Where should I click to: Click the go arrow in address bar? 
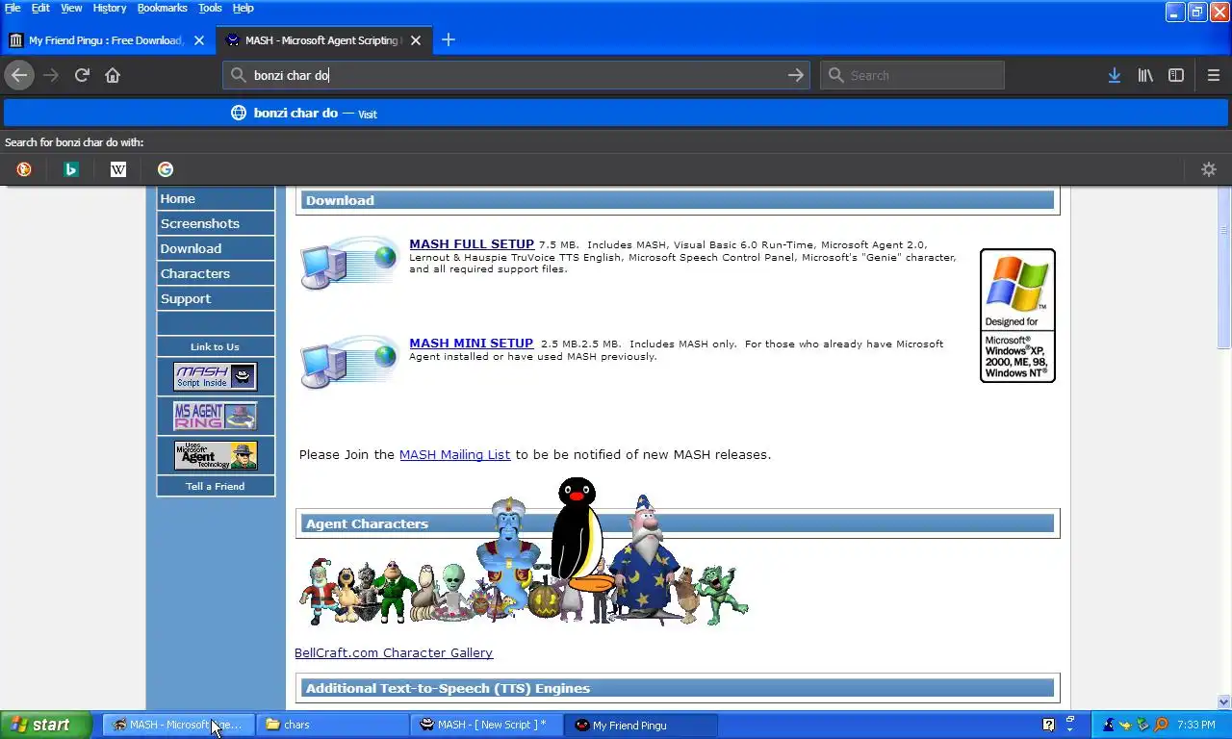[x=795, y=75]
